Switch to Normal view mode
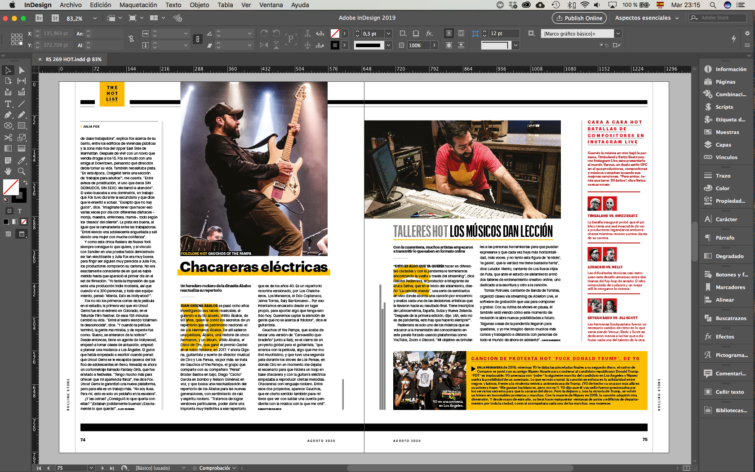The width and height of the screenshot is (755, 472). (9, 234)
